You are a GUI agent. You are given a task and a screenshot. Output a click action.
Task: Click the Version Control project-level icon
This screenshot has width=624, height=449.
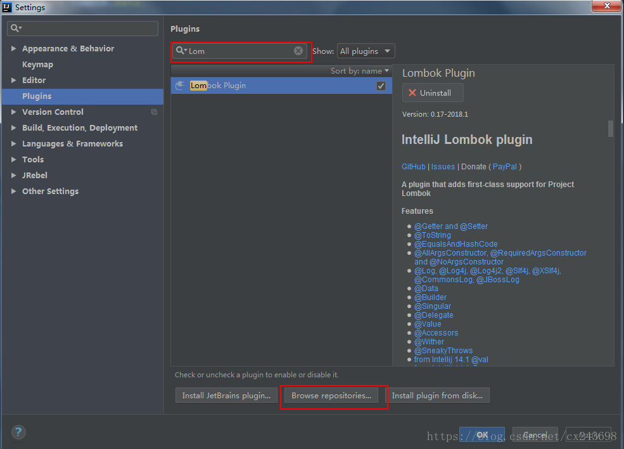155,112
